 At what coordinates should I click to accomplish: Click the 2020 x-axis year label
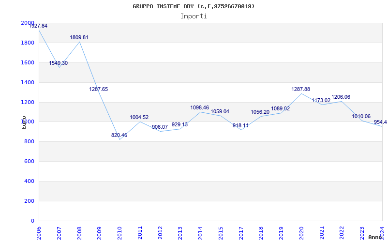click(x=301, y=233)
